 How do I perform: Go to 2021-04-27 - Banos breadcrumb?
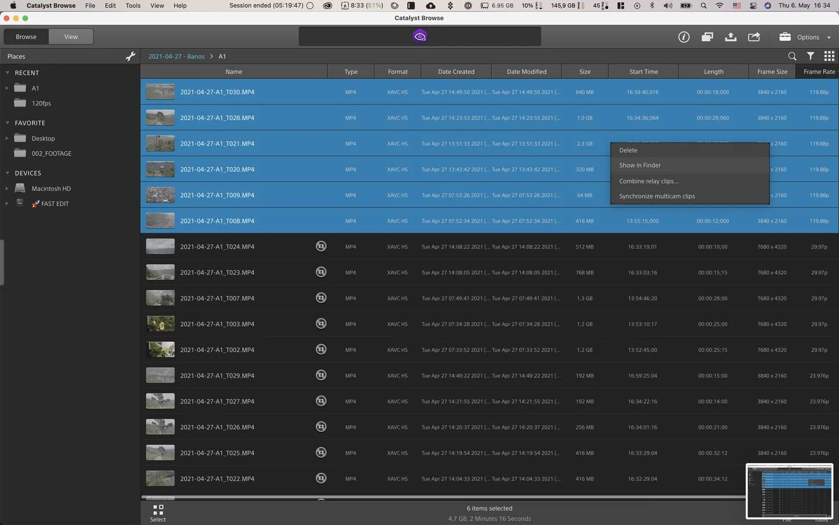(x=176, y=57)
